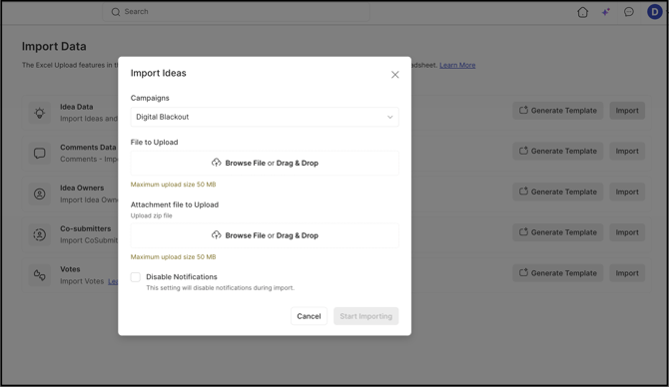
Task: Close the Import Ideas dialog with X
Action: coord(395,75)
